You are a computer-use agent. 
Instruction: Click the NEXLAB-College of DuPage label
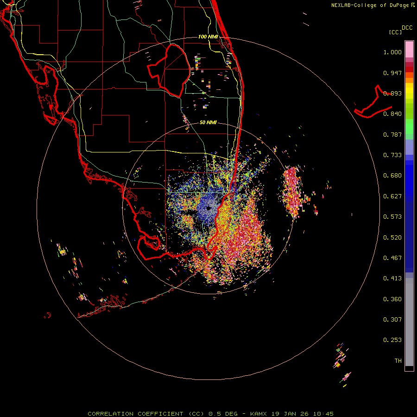pyautogui.click(x=370, y=5)
